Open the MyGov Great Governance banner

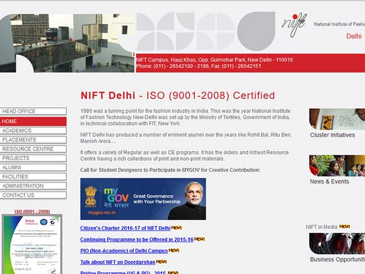[143, 199]
